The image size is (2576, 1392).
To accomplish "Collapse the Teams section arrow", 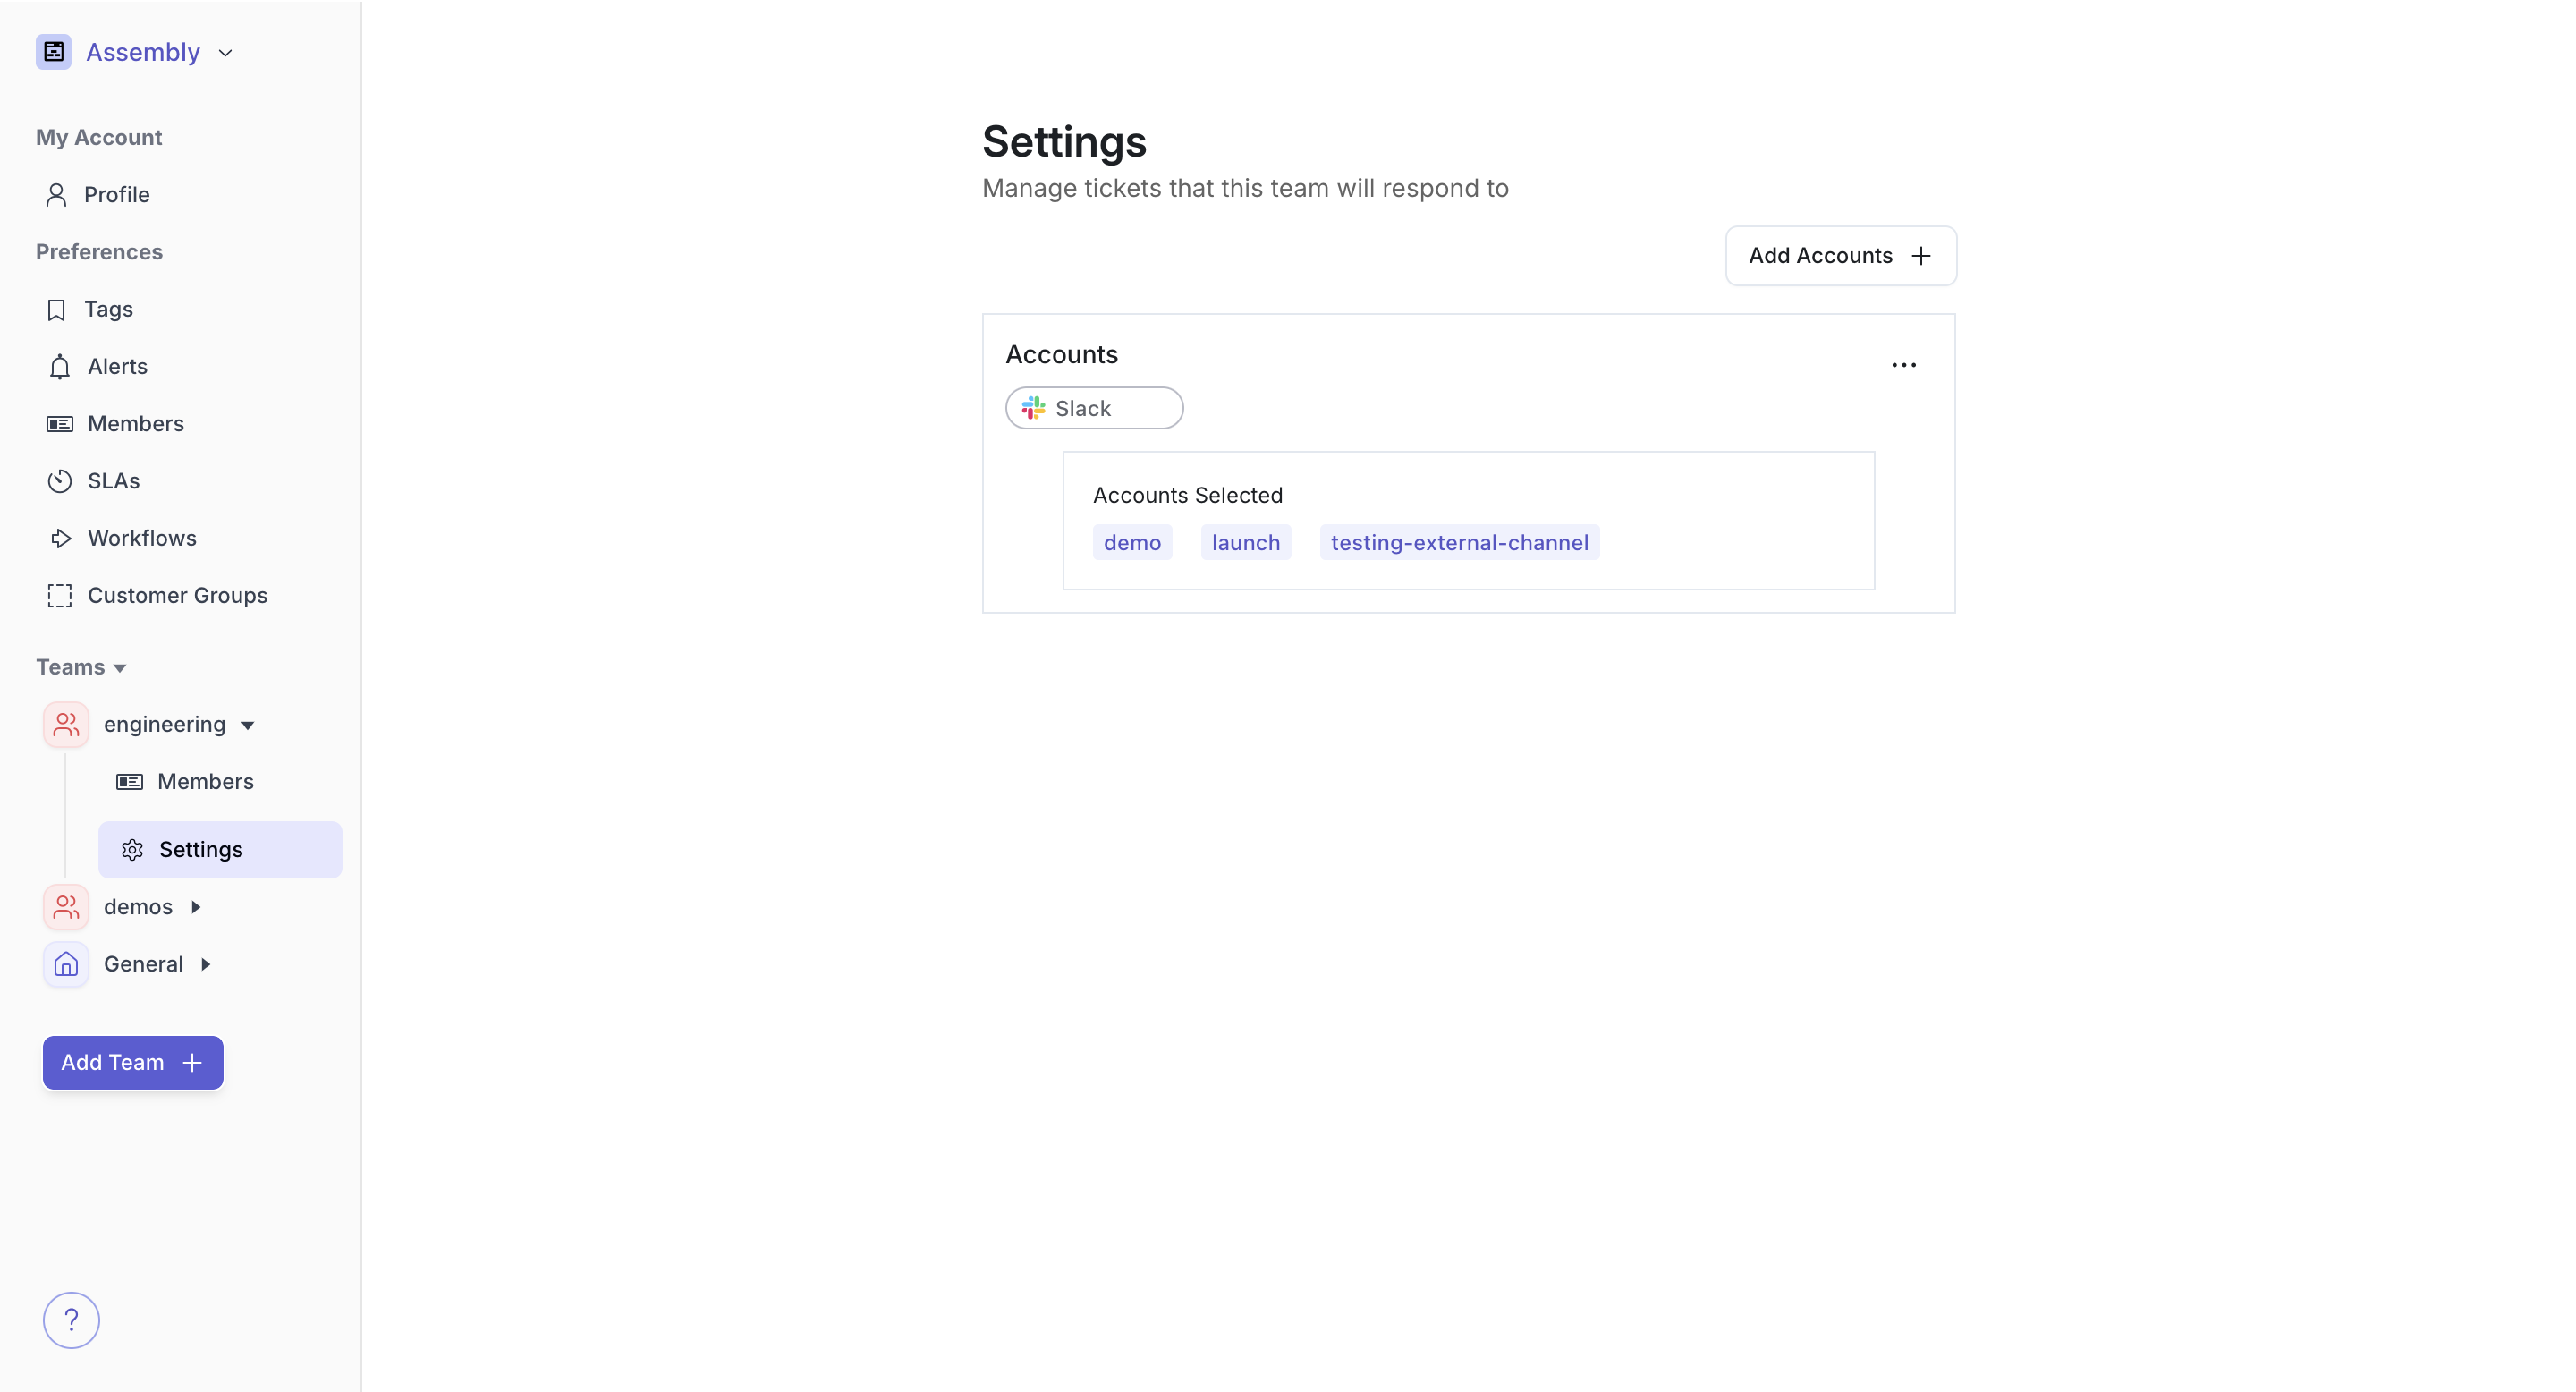I will click(120, 668).
